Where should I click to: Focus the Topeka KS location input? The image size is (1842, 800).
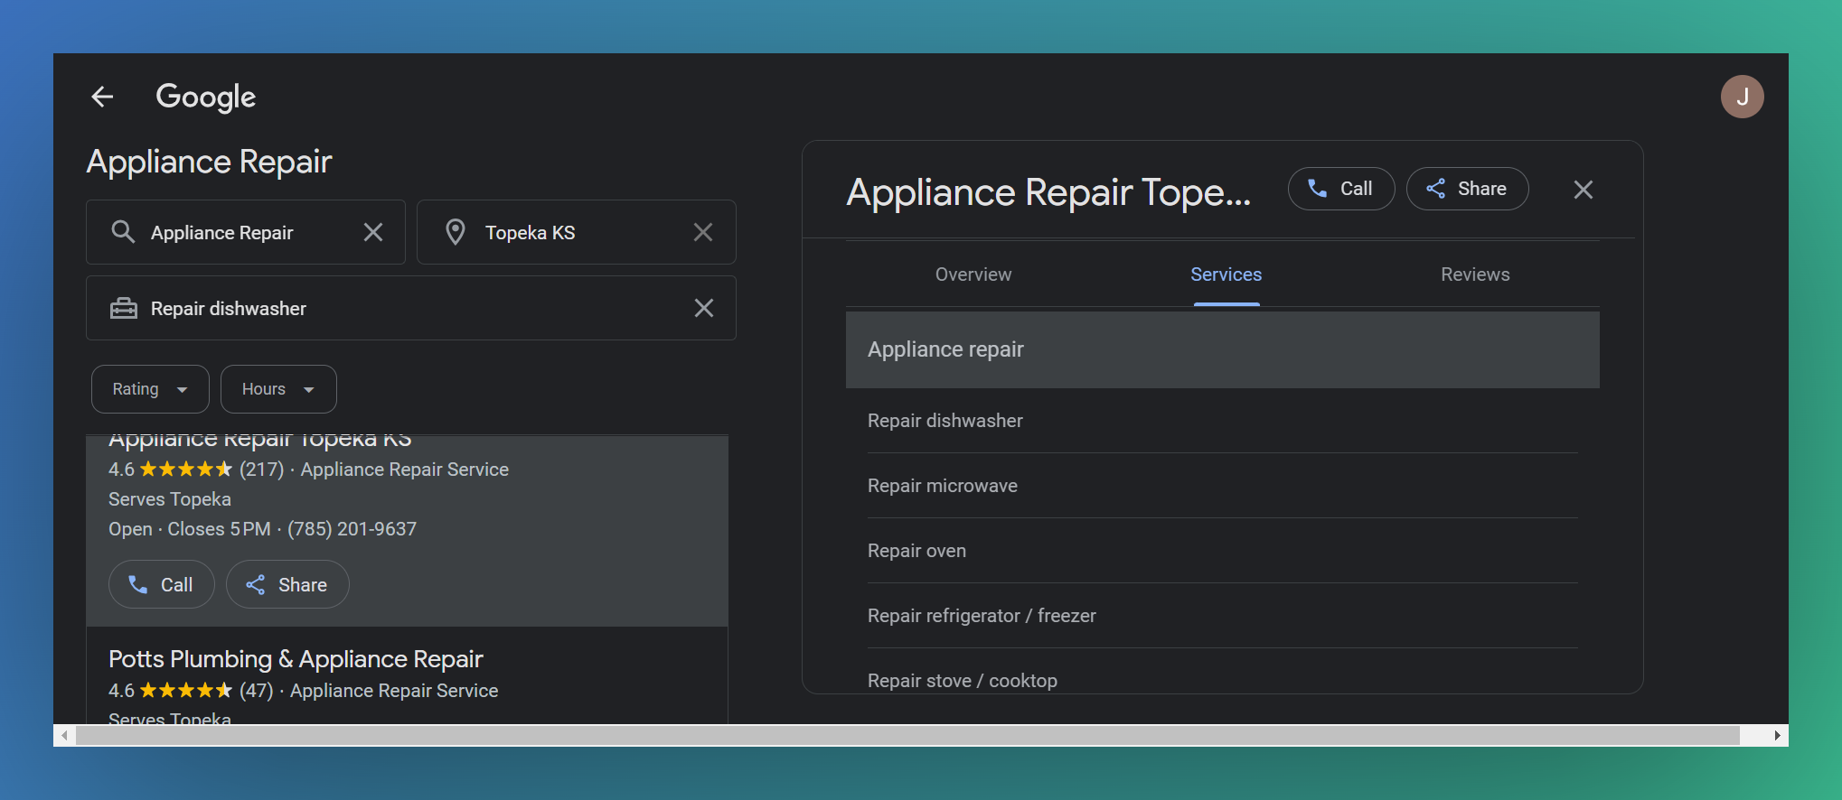coord(577,232)
